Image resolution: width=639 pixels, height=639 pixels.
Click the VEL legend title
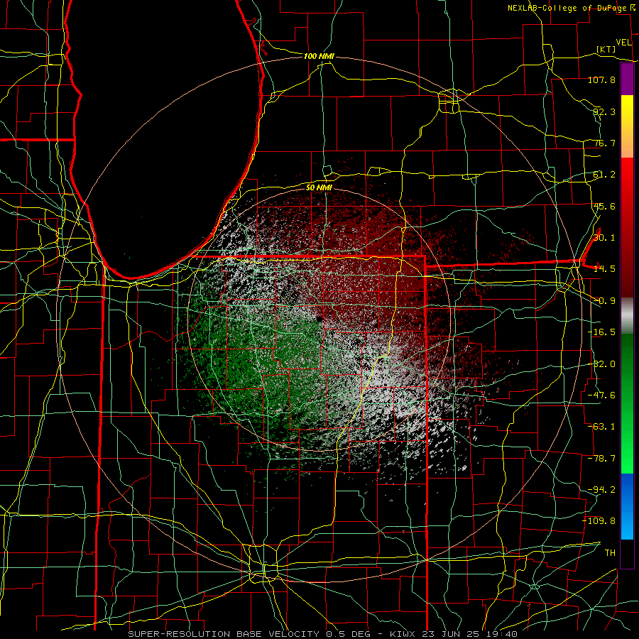pos(623,43)
